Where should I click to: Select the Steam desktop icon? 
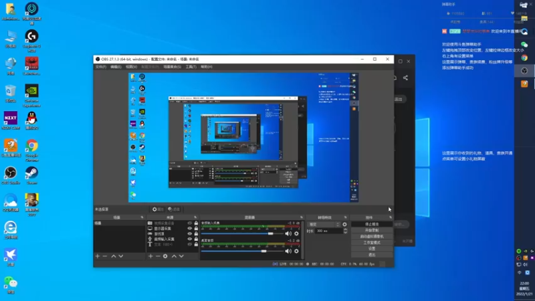click(x=31, y=175)
